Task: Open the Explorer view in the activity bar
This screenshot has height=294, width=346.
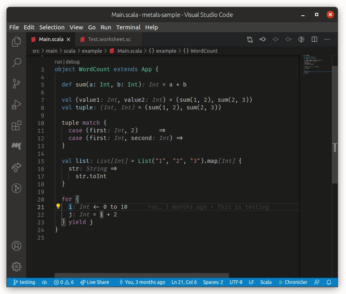Action: (x=16, y=42)
